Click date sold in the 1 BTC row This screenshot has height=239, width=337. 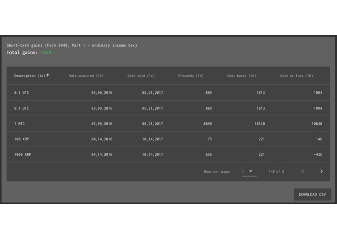[x=152, y=124]
